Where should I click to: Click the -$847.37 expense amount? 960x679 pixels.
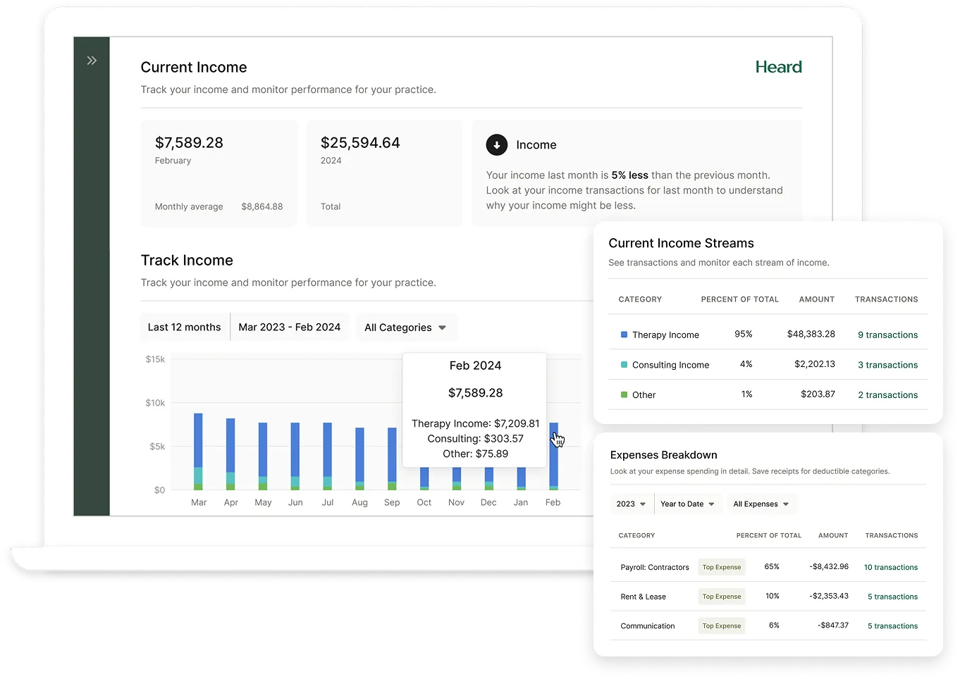click(833, 625)
